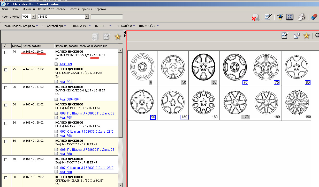The height and width of the screenshot is (187, 319).
Task: Open note icon beside Код: 669
Action: tap(56, 64)
